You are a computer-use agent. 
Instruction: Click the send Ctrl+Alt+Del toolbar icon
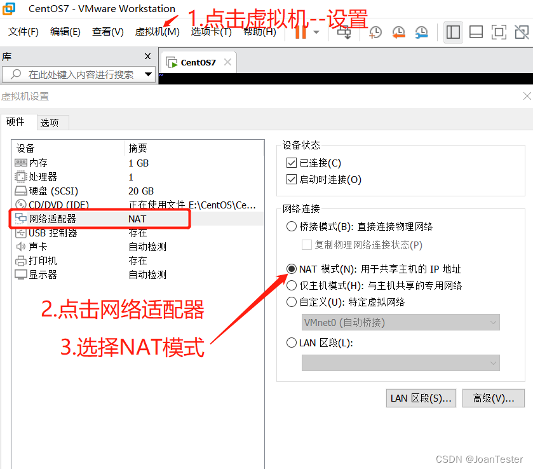coord(344,32)
